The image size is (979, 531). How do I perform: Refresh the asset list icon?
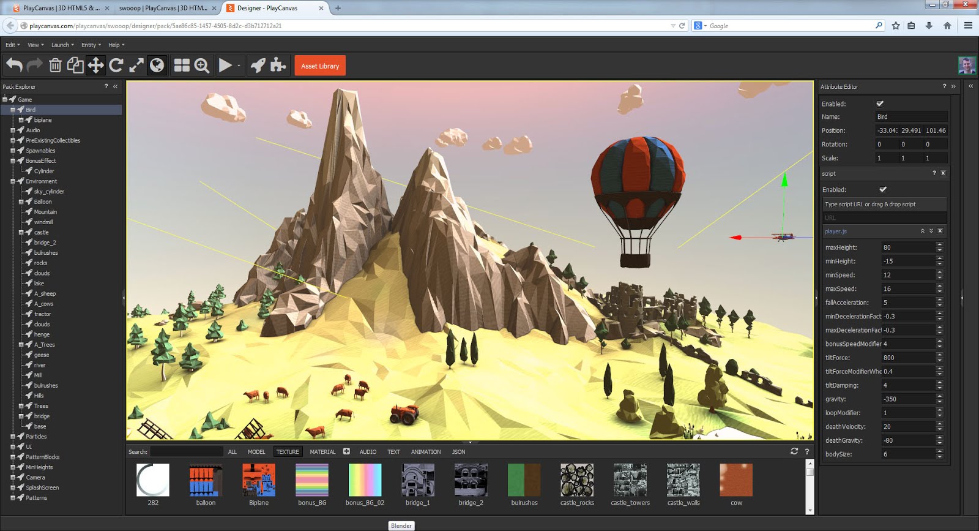pyautogui.click(x=794, y=451)
